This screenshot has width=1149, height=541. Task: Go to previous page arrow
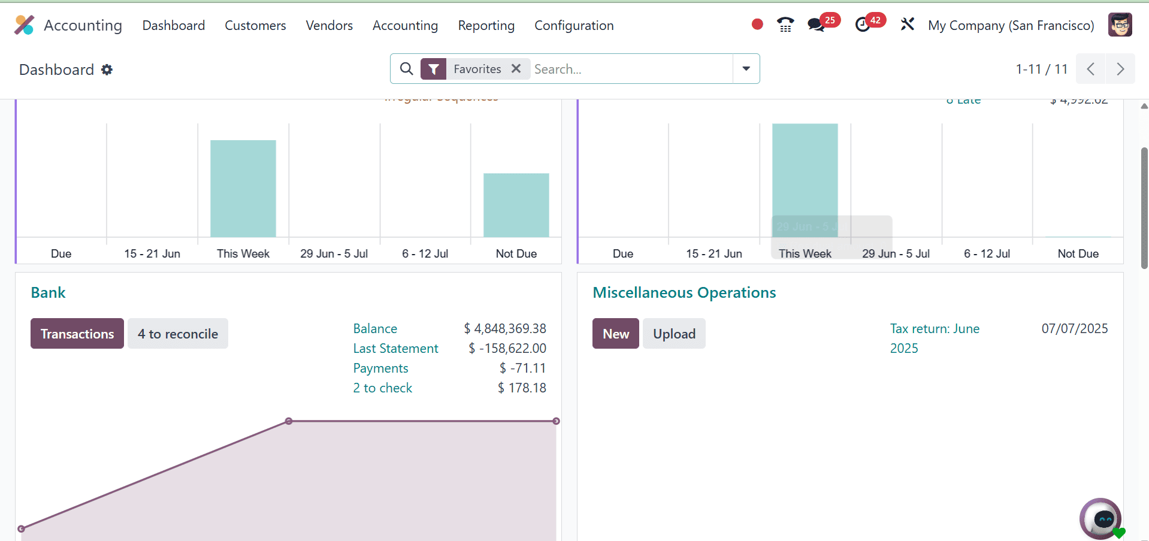pyautogui.click(x=1091, y=69)
